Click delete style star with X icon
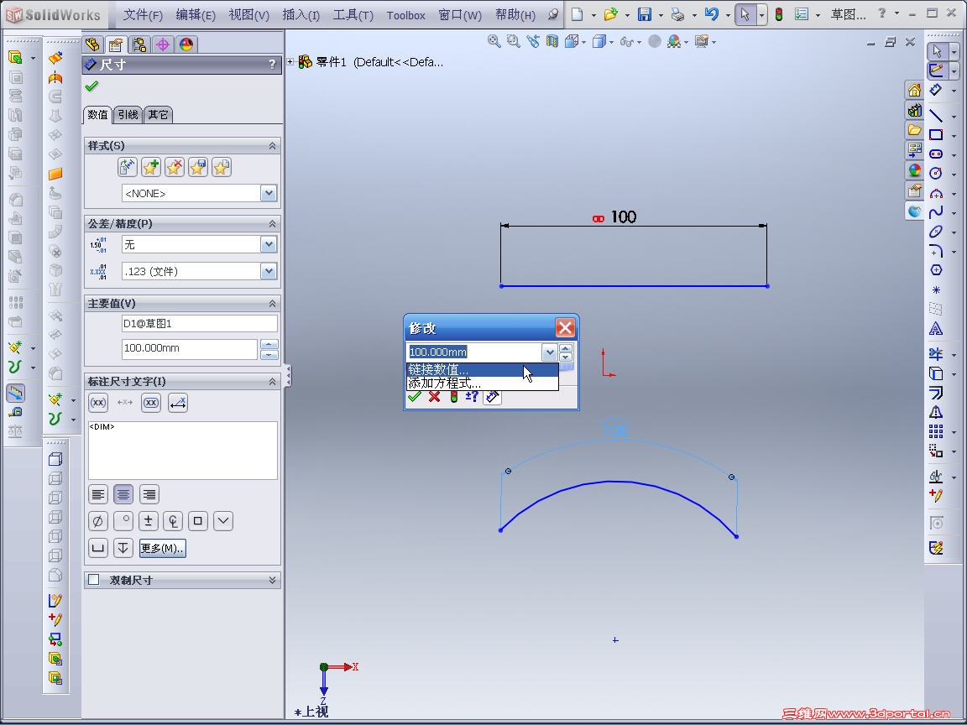 (175, 167)
